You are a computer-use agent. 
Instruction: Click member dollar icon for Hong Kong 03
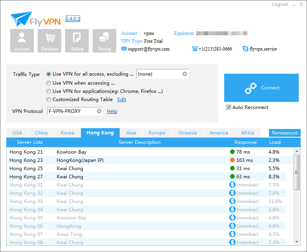(232, 201)
